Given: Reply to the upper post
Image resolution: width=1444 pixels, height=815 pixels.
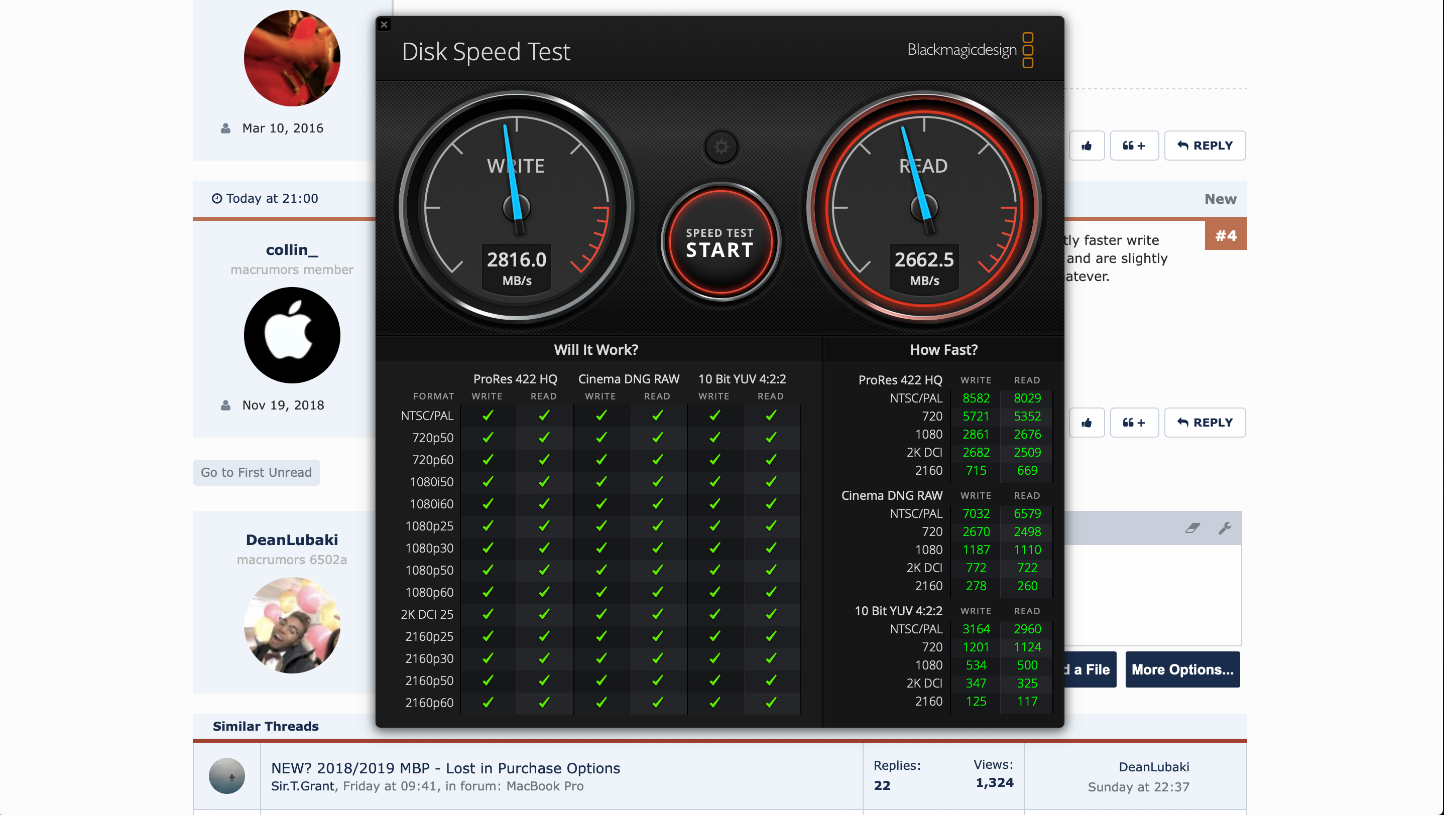Looking at the screenshot, I should click(1205, 146).
